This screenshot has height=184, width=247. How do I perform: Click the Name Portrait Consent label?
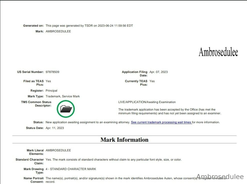click(33, 180)
